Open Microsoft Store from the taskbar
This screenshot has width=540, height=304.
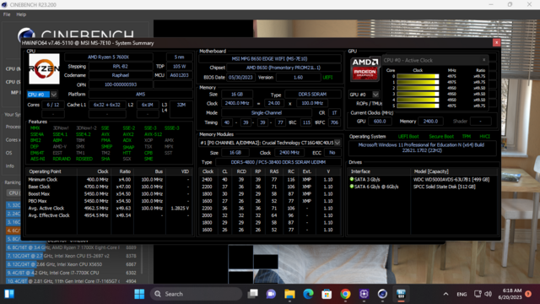point(327,294)
